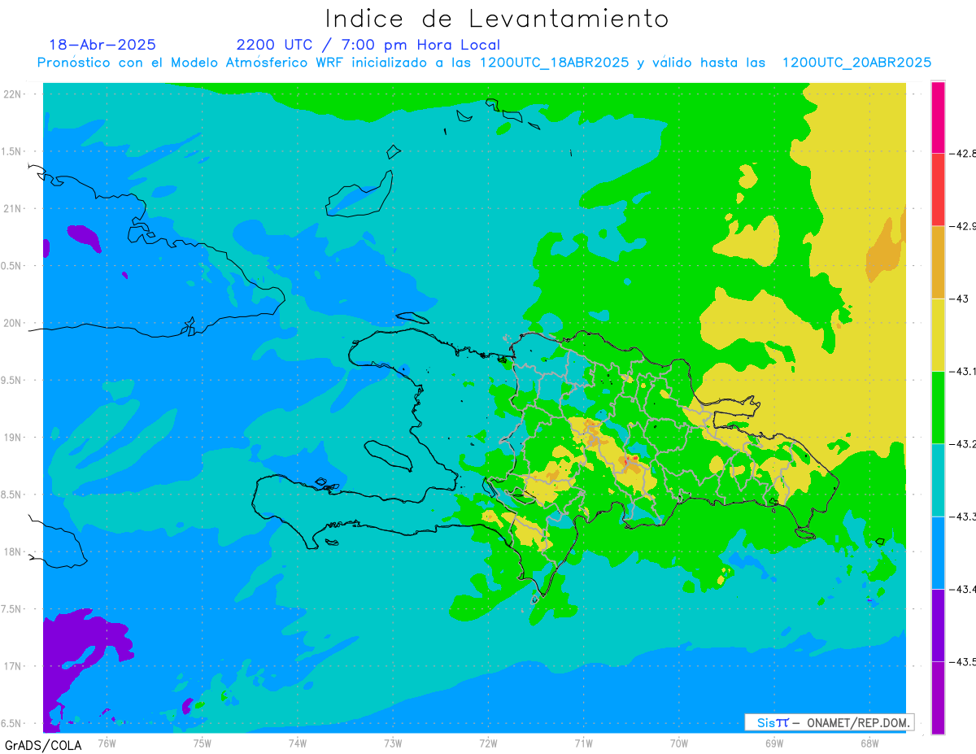Click the 70W longitude label
Viewport: 976px width, 754px height.
[x=679, y=743]
